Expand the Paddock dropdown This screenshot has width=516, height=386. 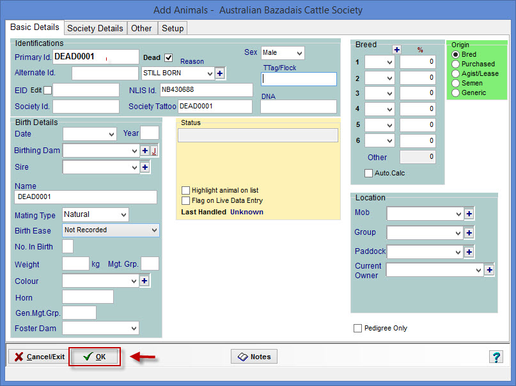click(x=458, y=252)
